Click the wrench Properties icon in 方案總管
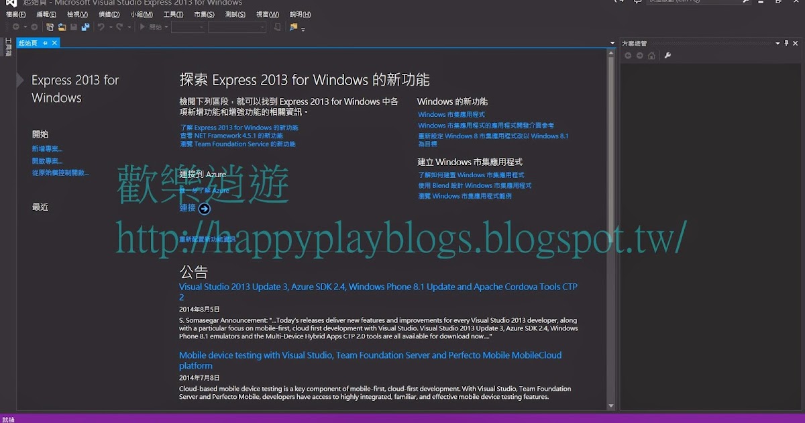Viewport: 805px width, 423px height. point(667,56)
